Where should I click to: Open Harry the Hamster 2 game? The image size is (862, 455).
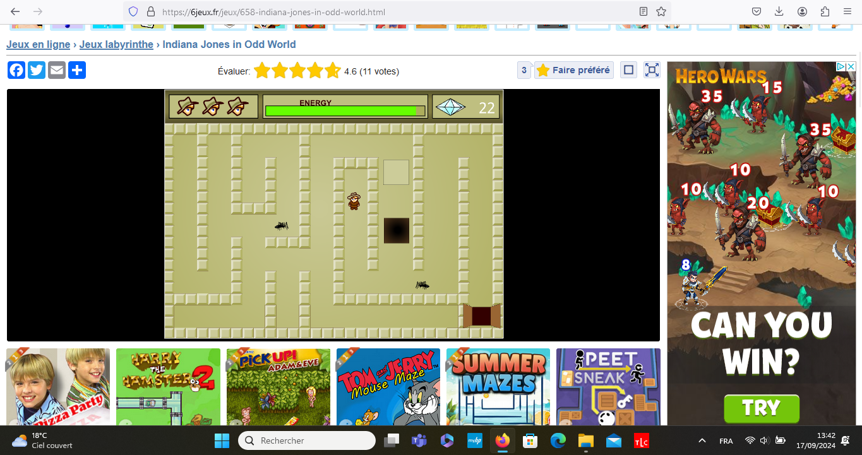[x=168, y=387]
